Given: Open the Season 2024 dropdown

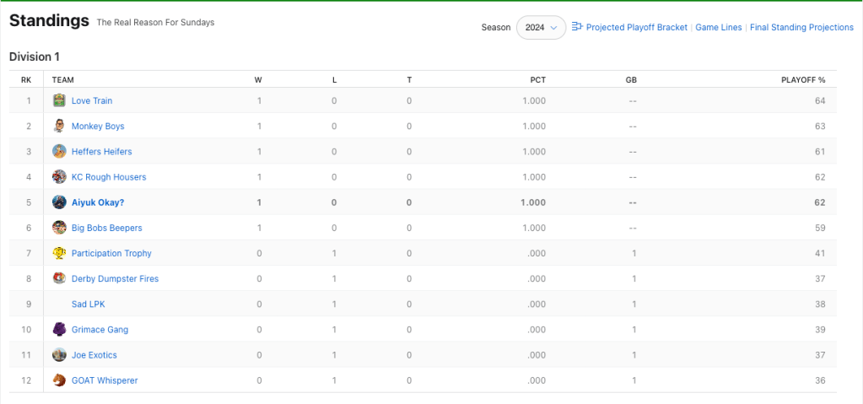Looking at the screenshot, I should click(x=541, y=28).
